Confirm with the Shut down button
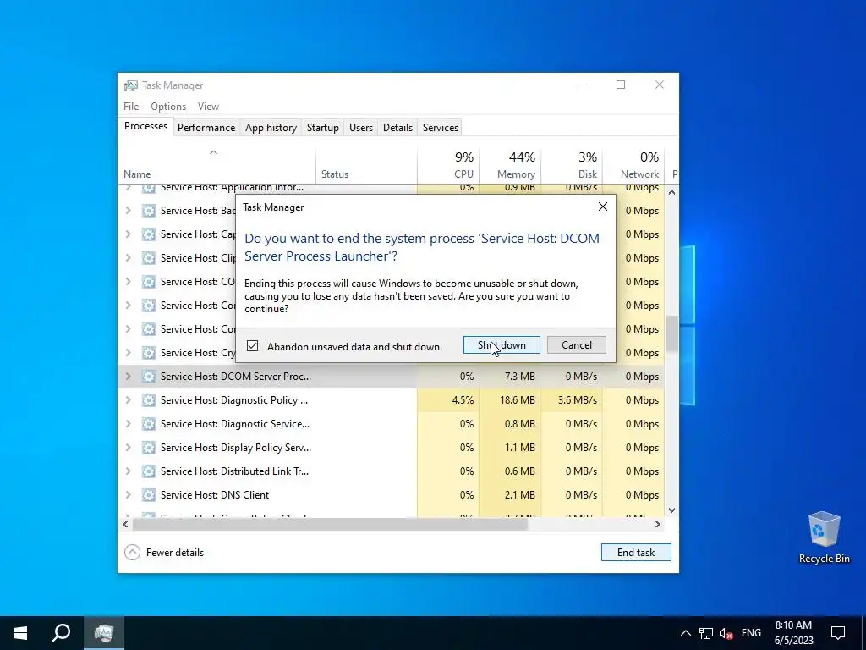The width and height of the screenshot is (866, 650). 502,345
